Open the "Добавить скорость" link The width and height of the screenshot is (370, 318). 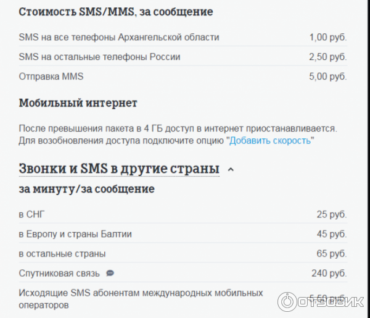click(x=271, y=140)
